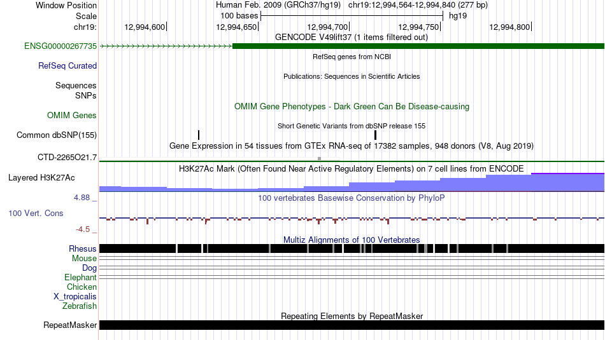605x340 pixels.
Task: Click the ENSG00000267735 gene label
Action: click(x=60, y=46)
